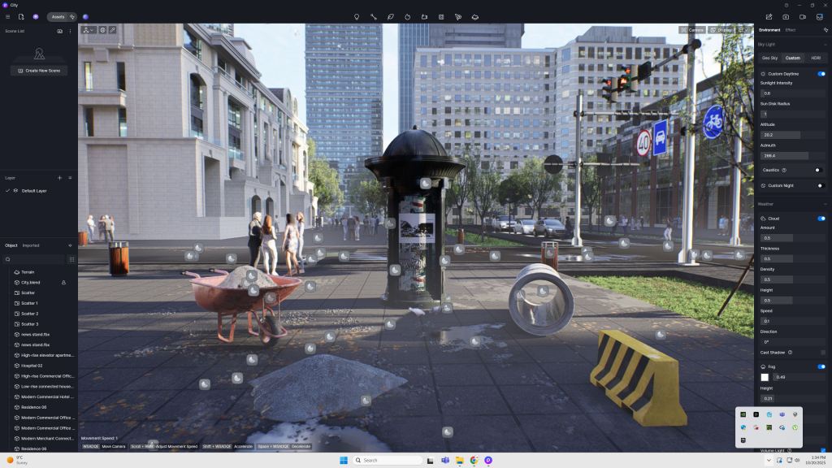Image resolution: width=832 pixels, height=468 pixels.
Task: Open Google Chrome from the taskbar
Action: pos(474,460)
